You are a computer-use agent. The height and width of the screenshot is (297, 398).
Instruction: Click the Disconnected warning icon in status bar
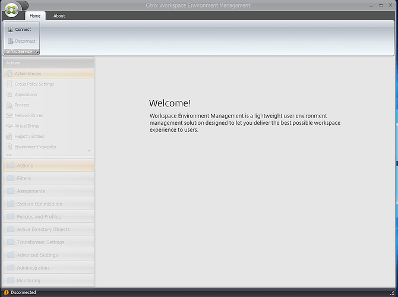tap(6, 292)
